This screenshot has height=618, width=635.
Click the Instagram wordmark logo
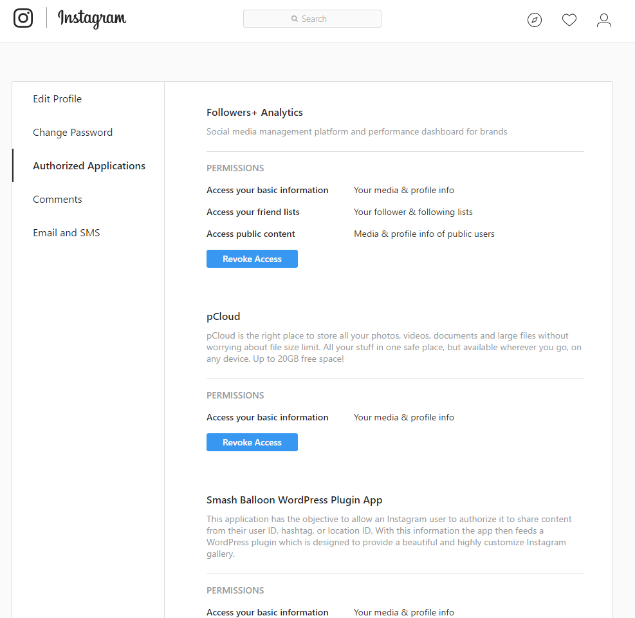click(x=92, y=19)
